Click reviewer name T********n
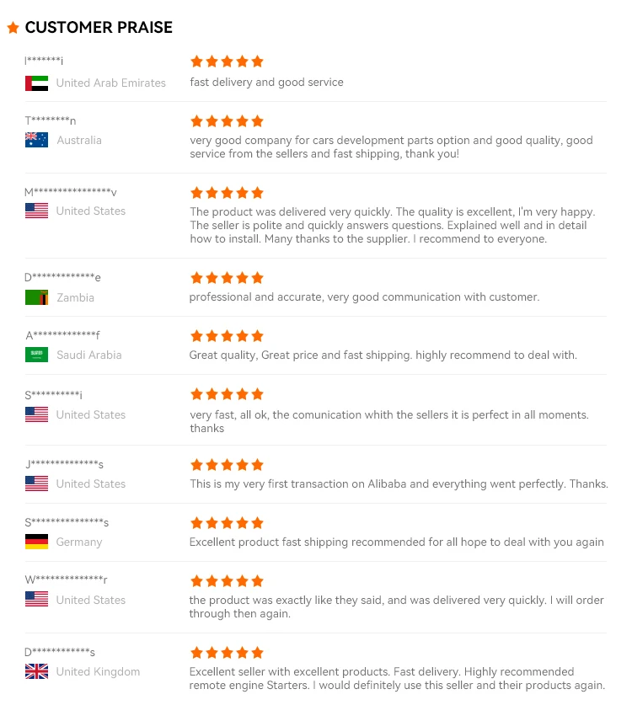This screenshot has height=721, width=632. [x=51, y=120]
